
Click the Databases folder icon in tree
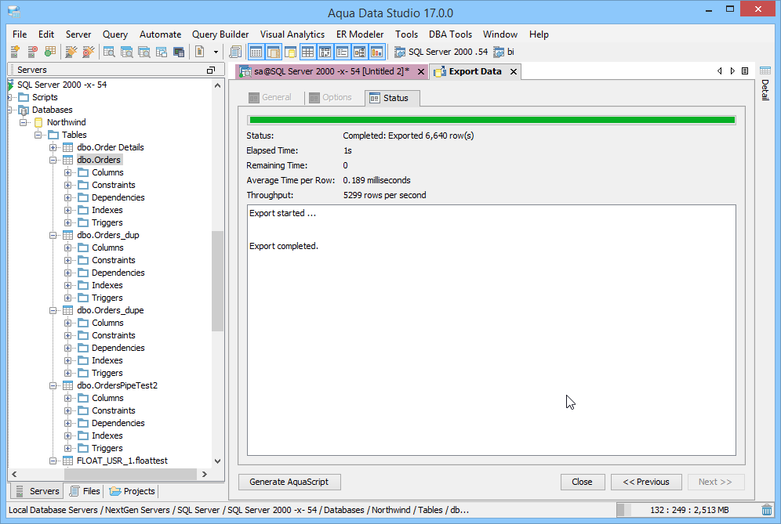pos(24,110)
